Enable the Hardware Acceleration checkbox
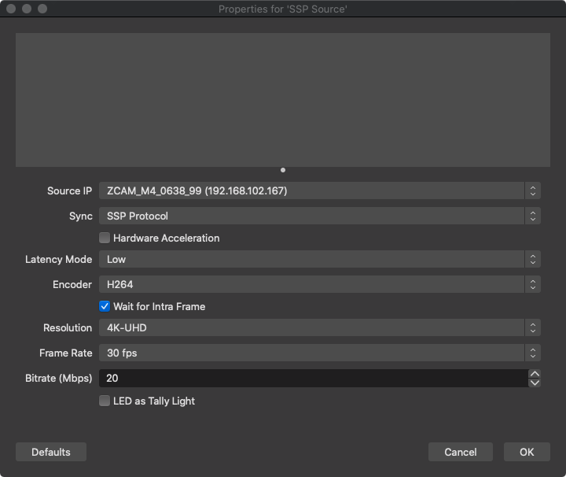 click(105, 238)
